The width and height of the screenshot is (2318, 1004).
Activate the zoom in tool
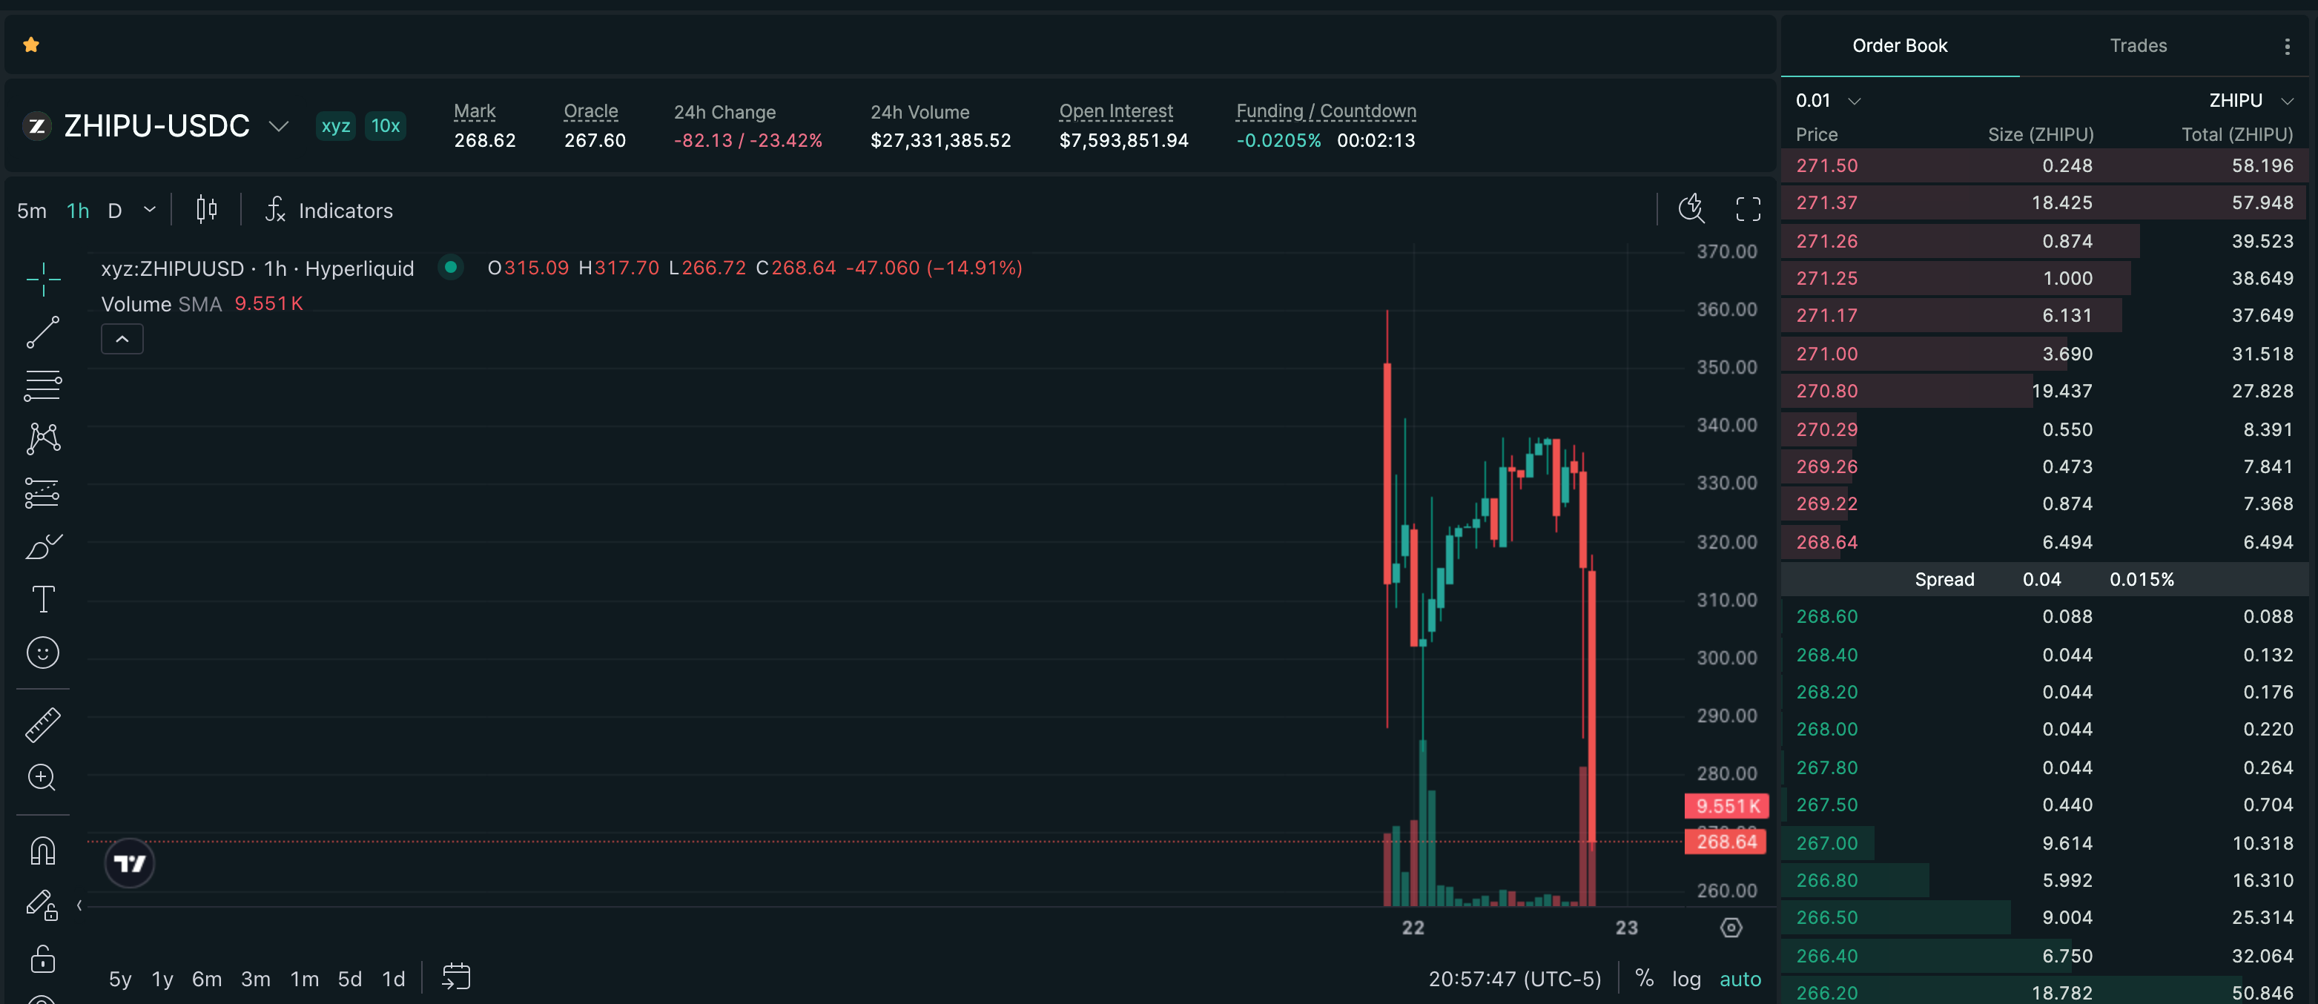42,777
